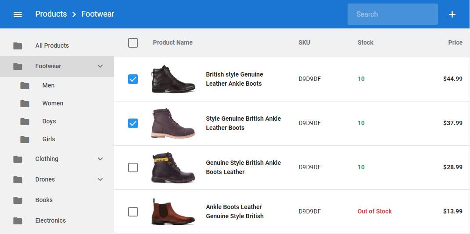Expand the Clothing category chevron

coord(100,159)
